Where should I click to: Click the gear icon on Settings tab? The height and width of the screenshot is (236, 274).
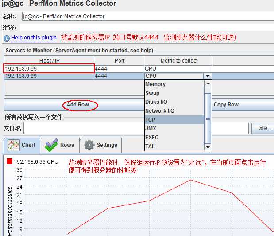(x=89, y=145)
